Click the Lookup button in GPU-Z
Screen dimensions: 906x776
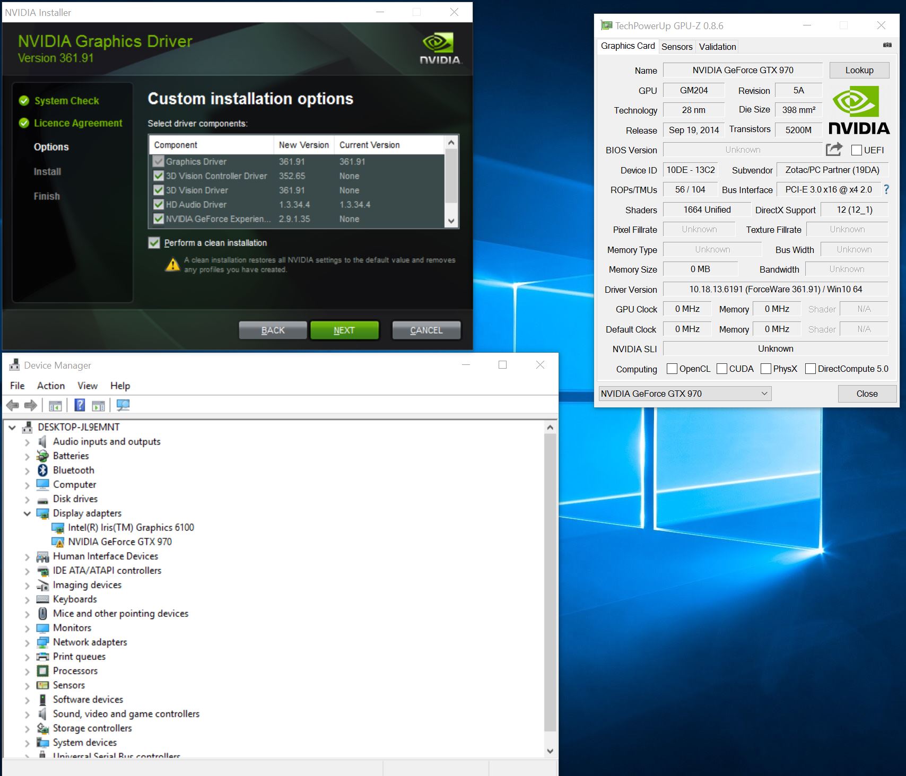tap(859, 70)
